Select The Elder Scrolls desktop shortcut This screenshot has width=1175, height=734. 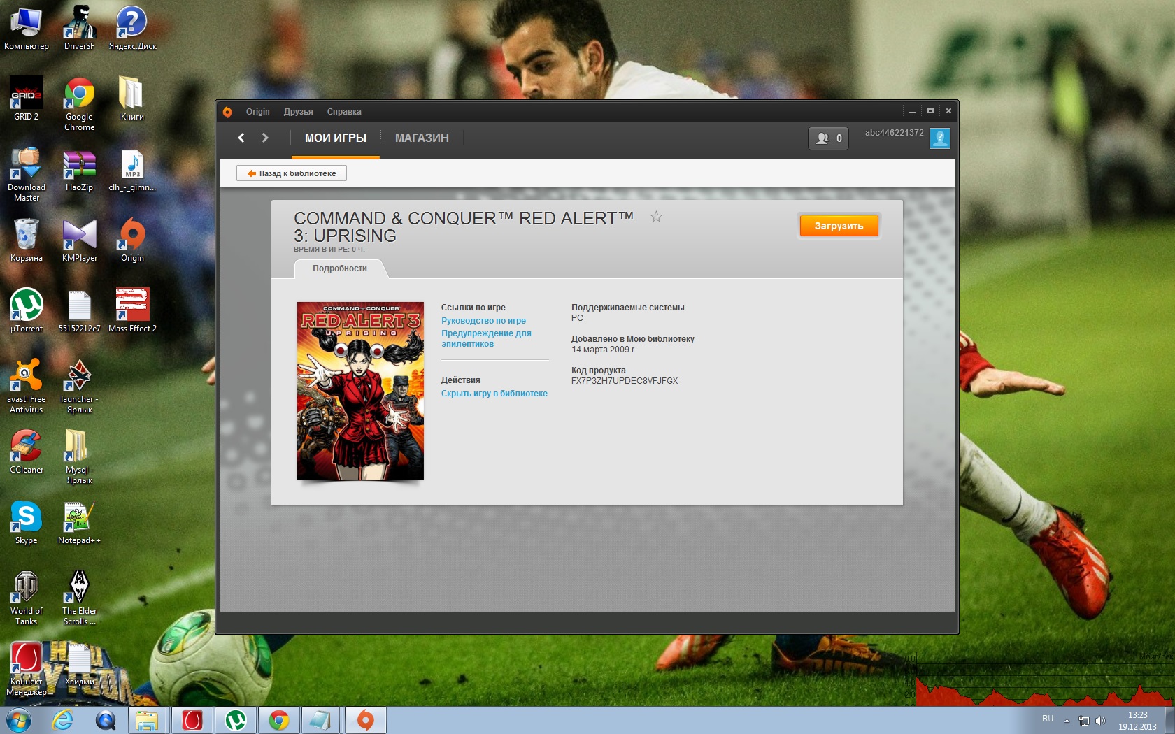tap(79, 598)
